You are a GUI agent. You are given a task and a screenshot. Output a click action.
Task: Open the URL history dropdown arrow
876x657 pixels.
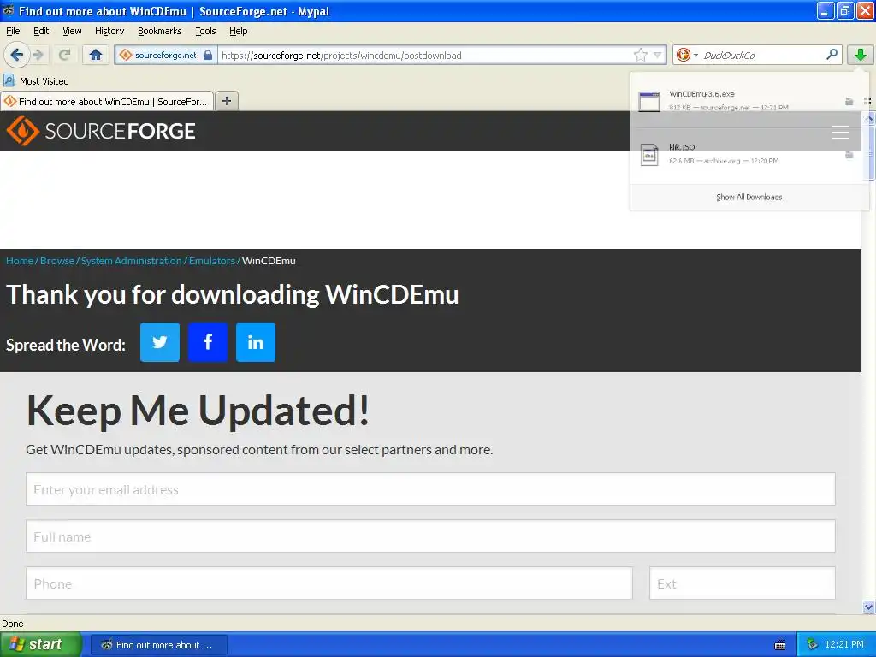point(658,55)
